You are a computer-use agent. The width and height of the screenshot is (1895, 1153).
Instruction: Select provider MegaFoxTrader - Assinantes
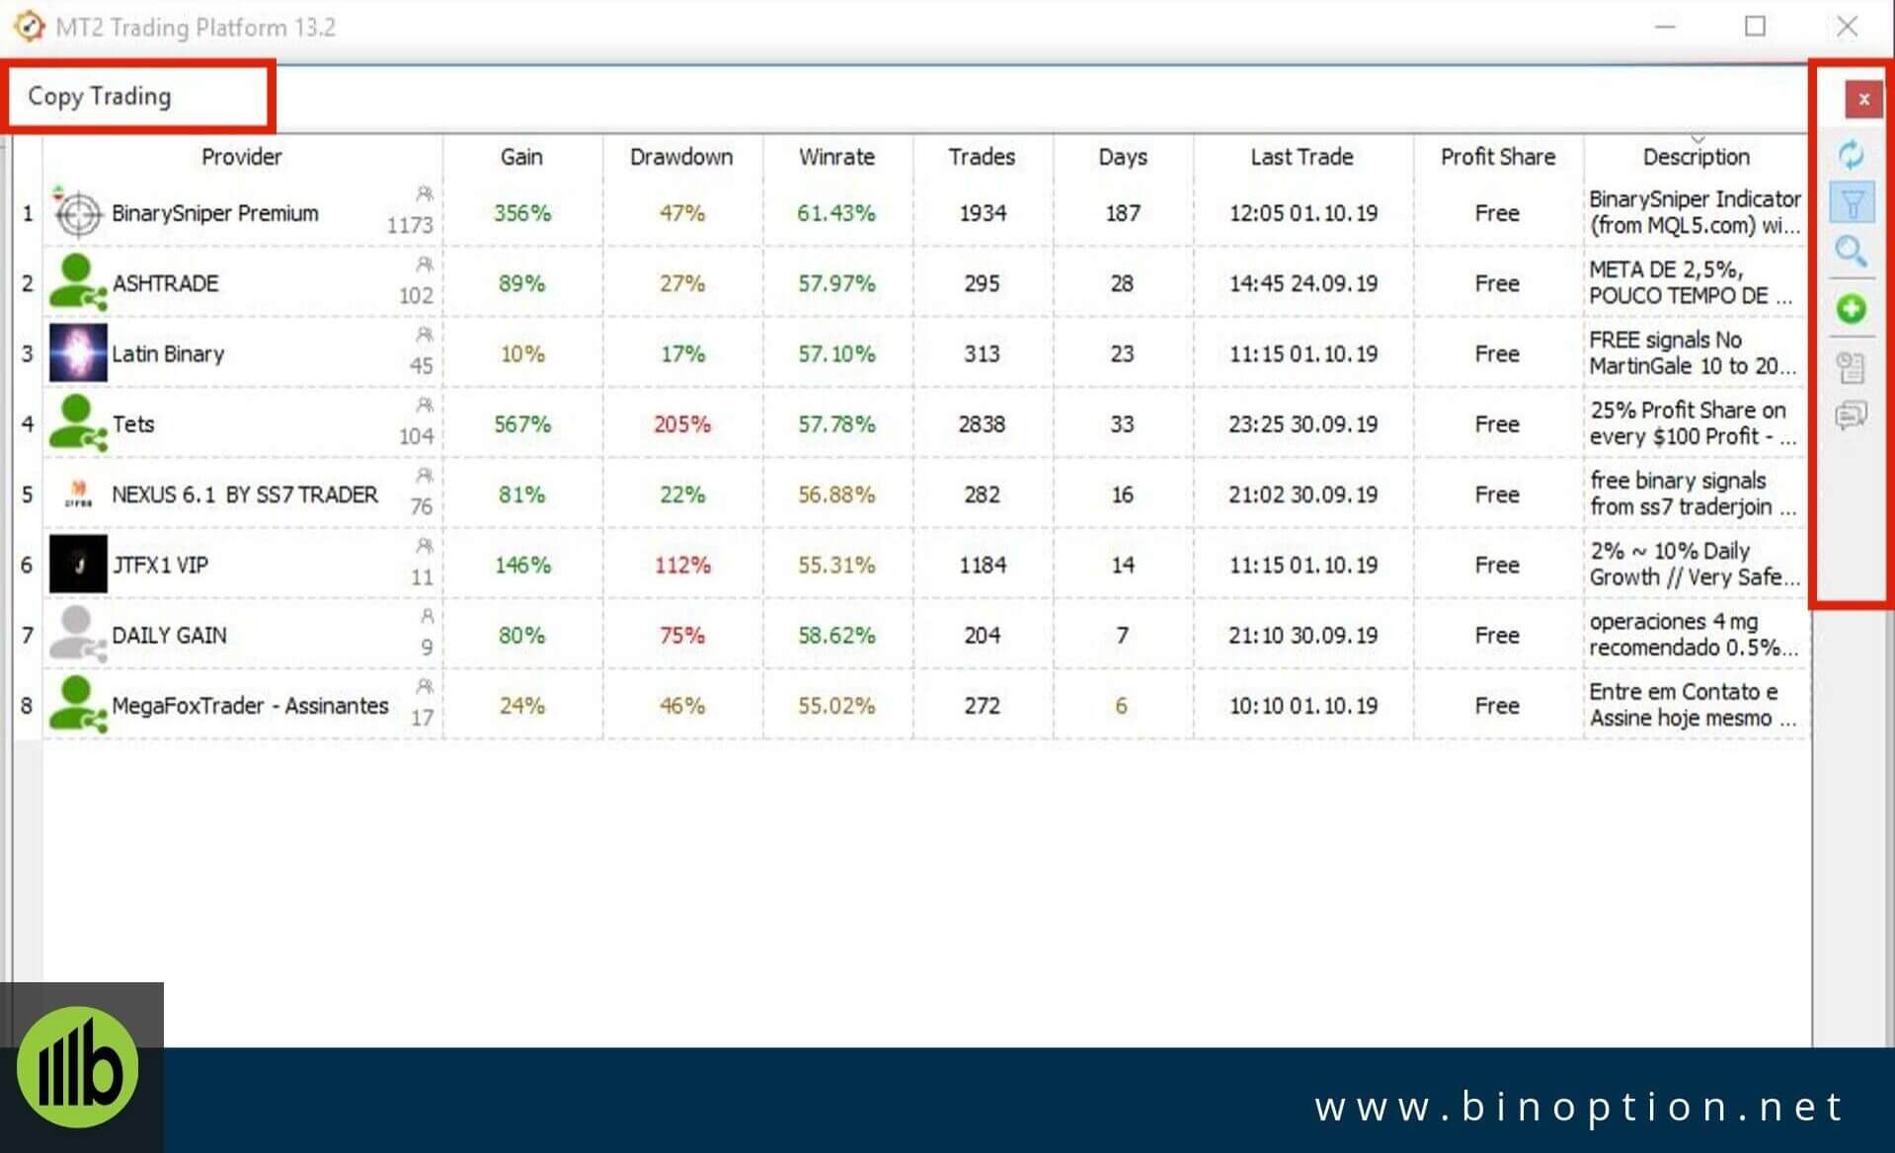coord(250,705)
